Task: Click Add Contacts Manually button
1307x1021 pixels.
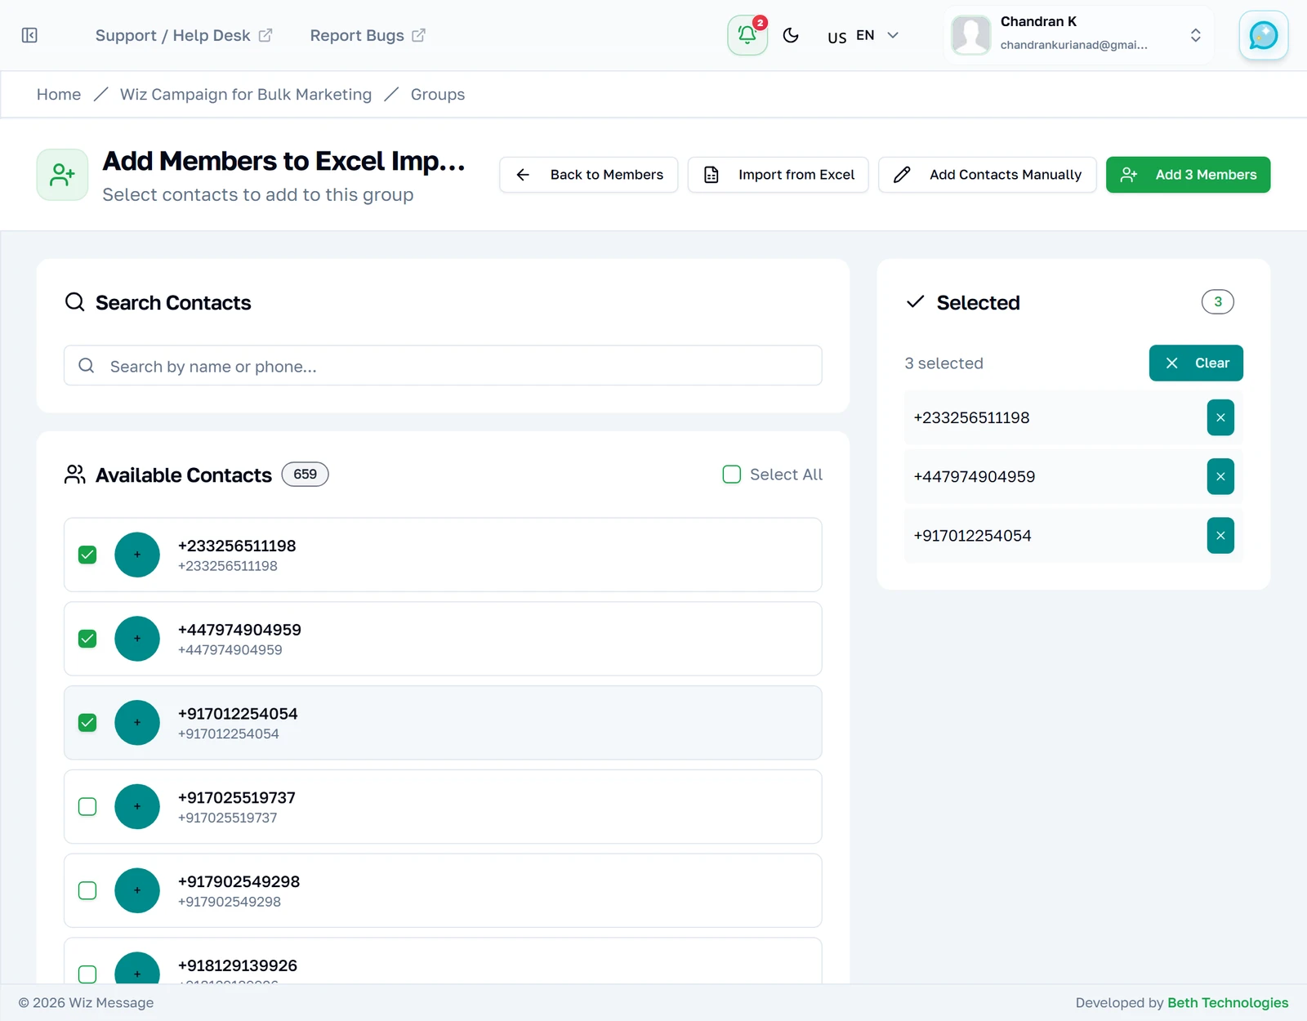Action: pyautogui.click(x=988, y=175)
